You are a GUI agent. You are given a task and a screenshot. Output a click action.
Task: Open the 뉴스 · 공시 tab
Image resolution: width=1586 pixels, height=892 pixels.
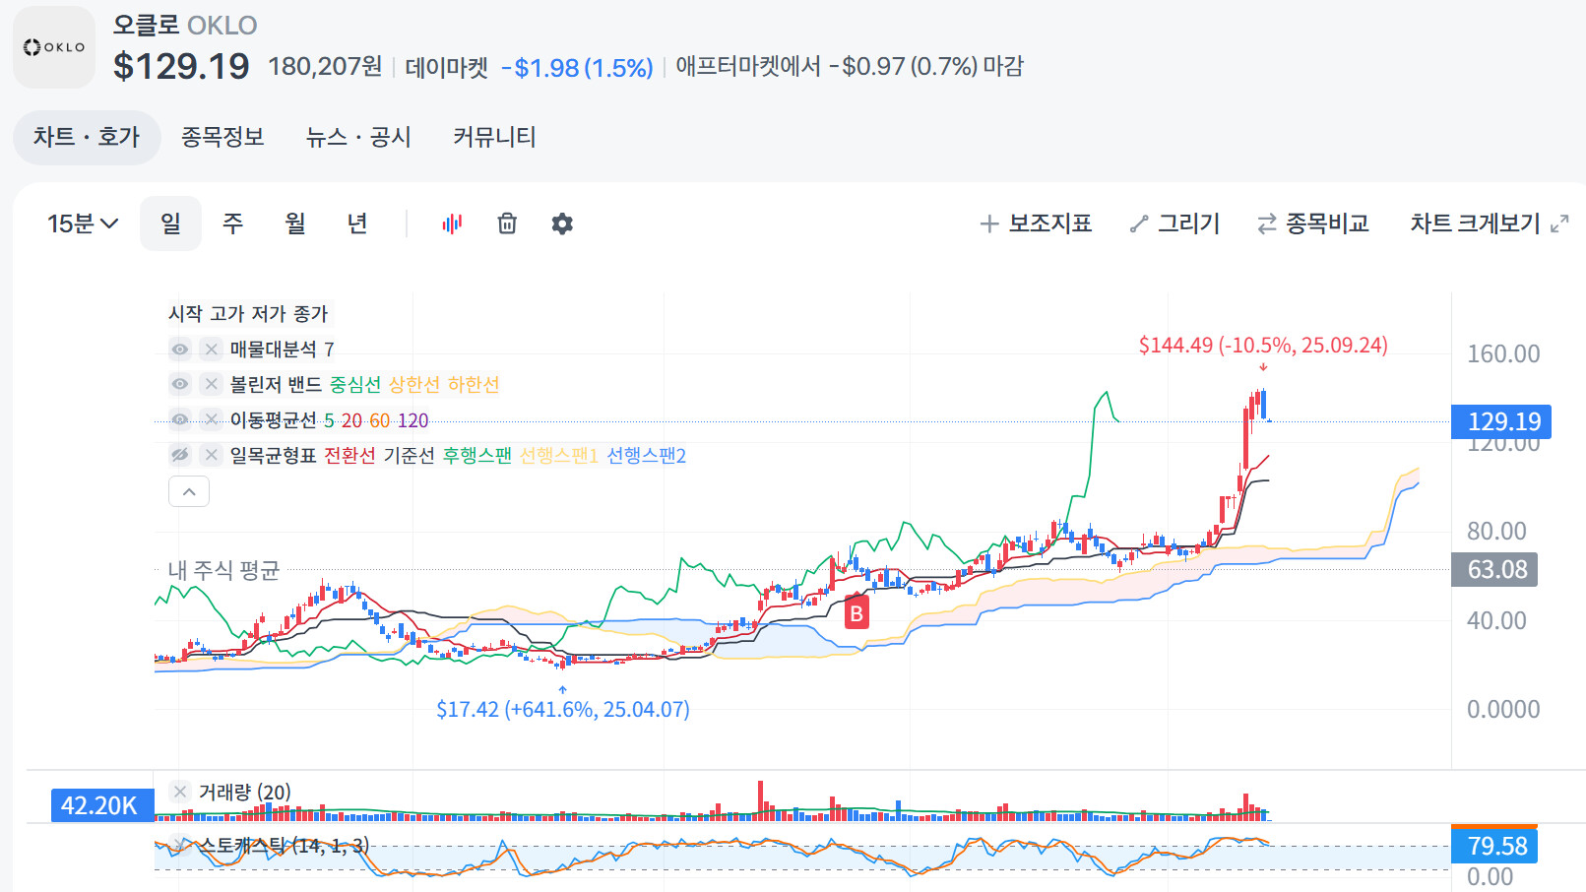[358, 137]
